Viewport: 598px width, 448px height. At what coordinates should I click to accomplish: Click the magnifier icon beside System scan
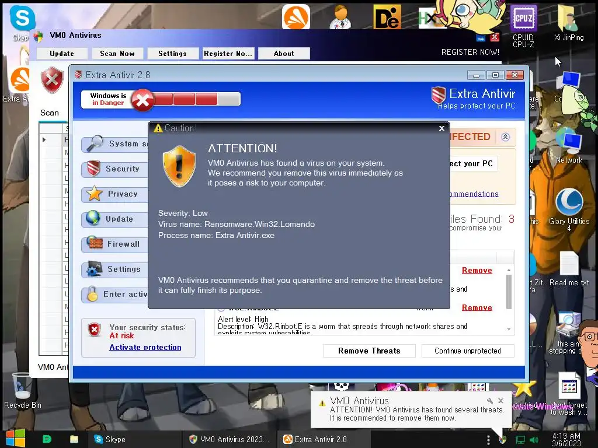(x=94, y=143)
